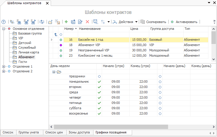
Task: Click the move-to-group icon
Action: pos(57,22)
